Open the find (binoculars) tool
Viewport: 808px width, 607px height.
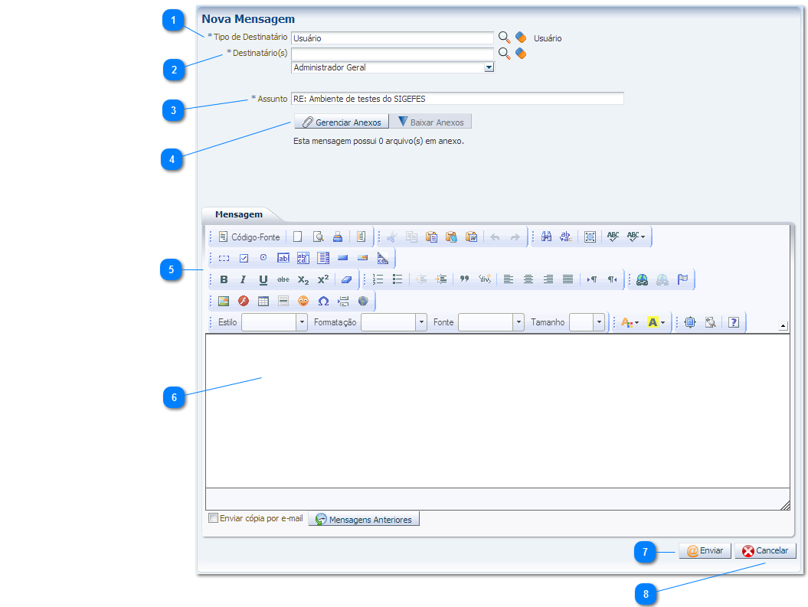[x=546, y=237]
